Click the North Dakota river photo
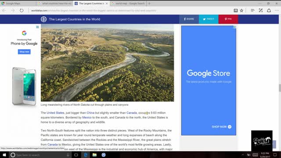This screenshot has height=158, width=281. 107,63
